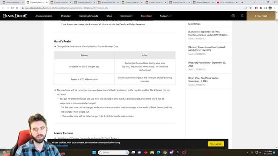This screenshot has width=278, height=156.
Task: Close the Updates Patch Notes tab
Action: tap(47, 3)
